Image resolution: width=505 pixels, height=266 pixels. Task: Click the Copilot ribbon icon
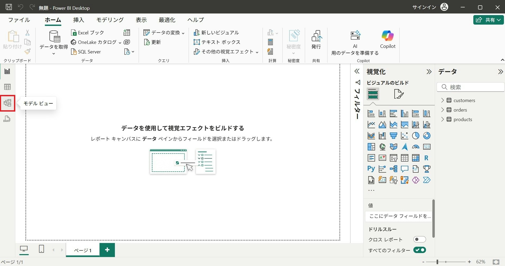[x=387, y=40]
